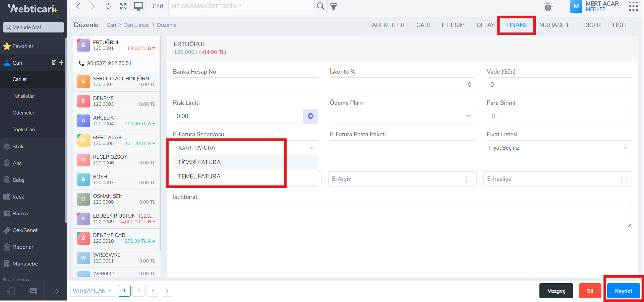Open the filter funnel icon
Image resolution: width=644 pixels, height=302 pixels.
click(334, 7)
